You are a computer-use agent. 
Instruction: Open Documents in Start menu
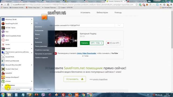(x=38, y=27)
